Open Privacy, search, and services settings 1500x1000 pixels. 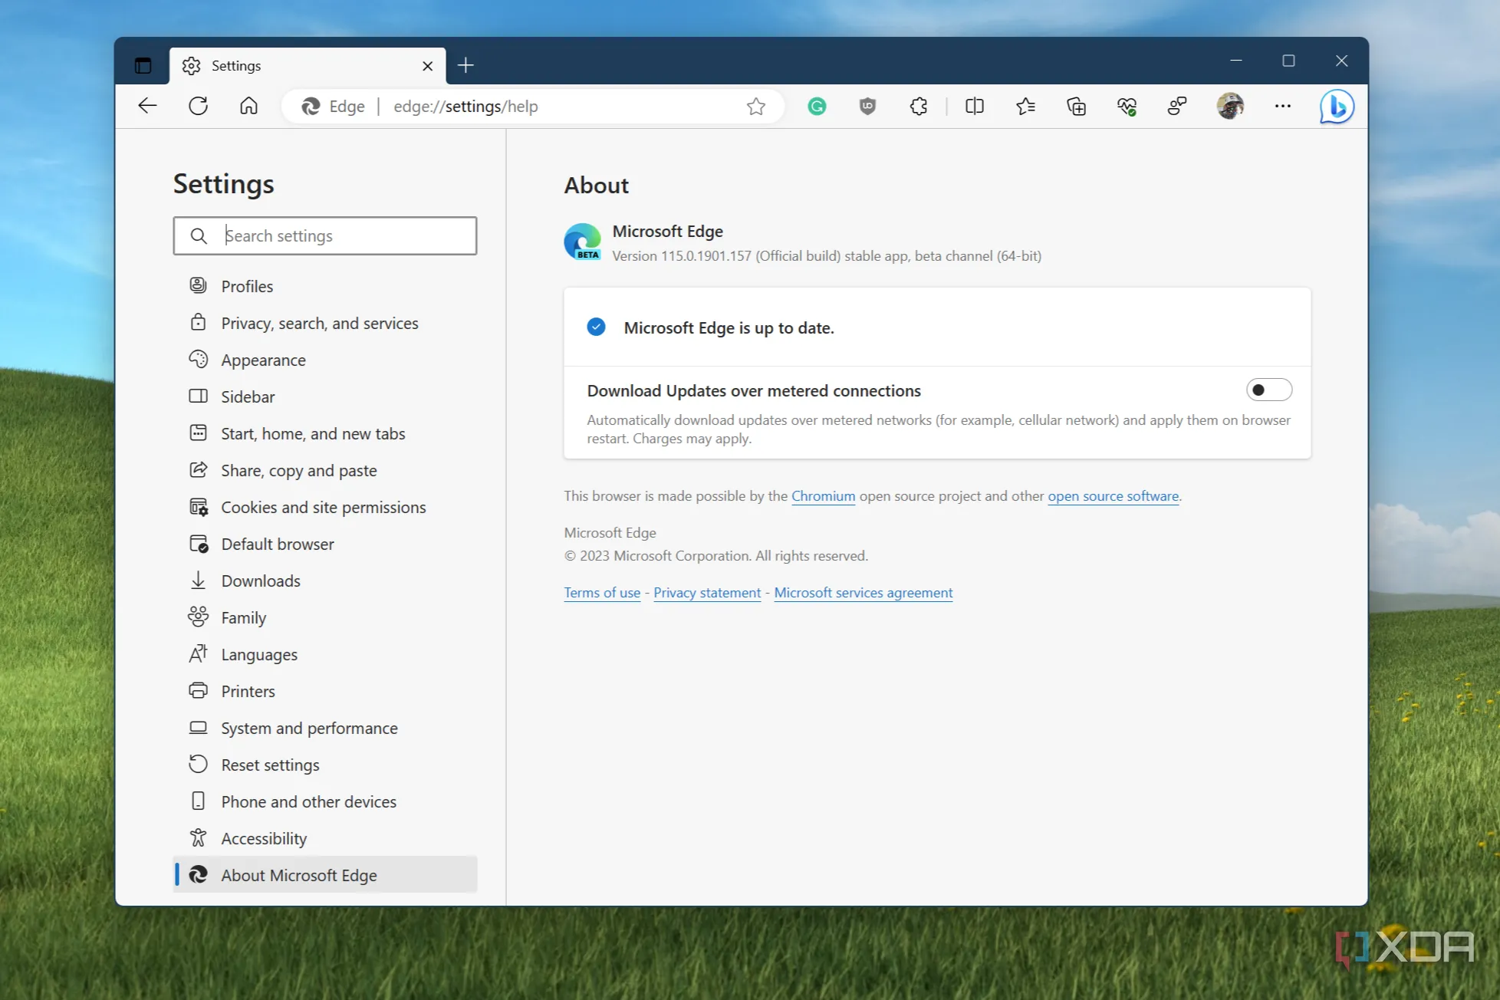[325, 323]
